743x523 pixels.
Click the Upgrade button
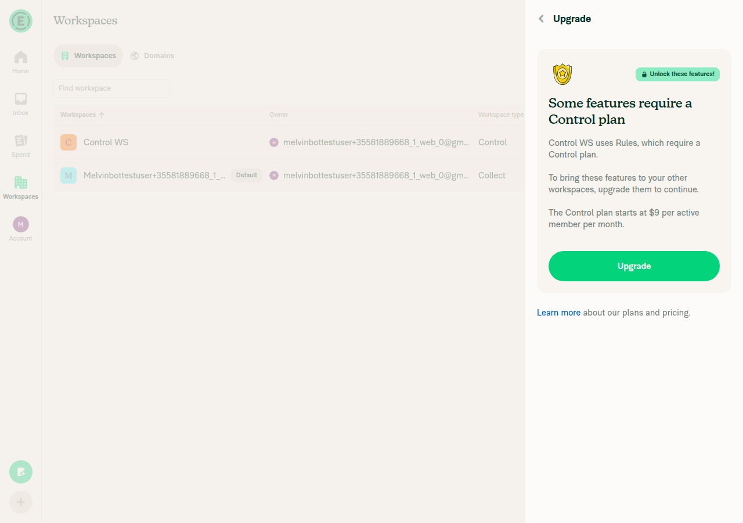click(x=634, y=266)
